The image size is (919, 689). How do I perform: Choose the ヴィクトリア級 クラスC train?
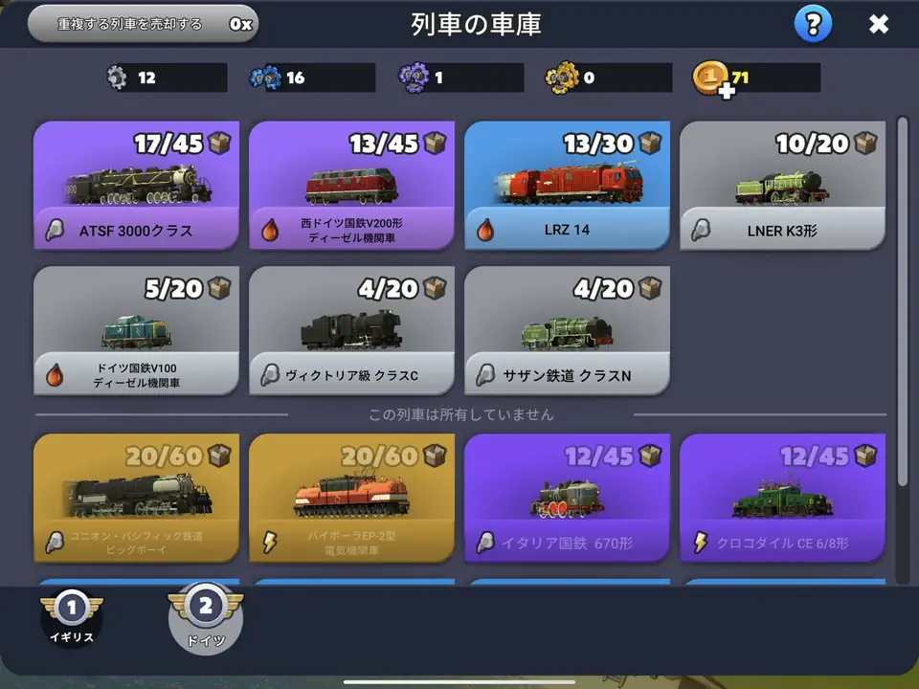click(351, 330)
